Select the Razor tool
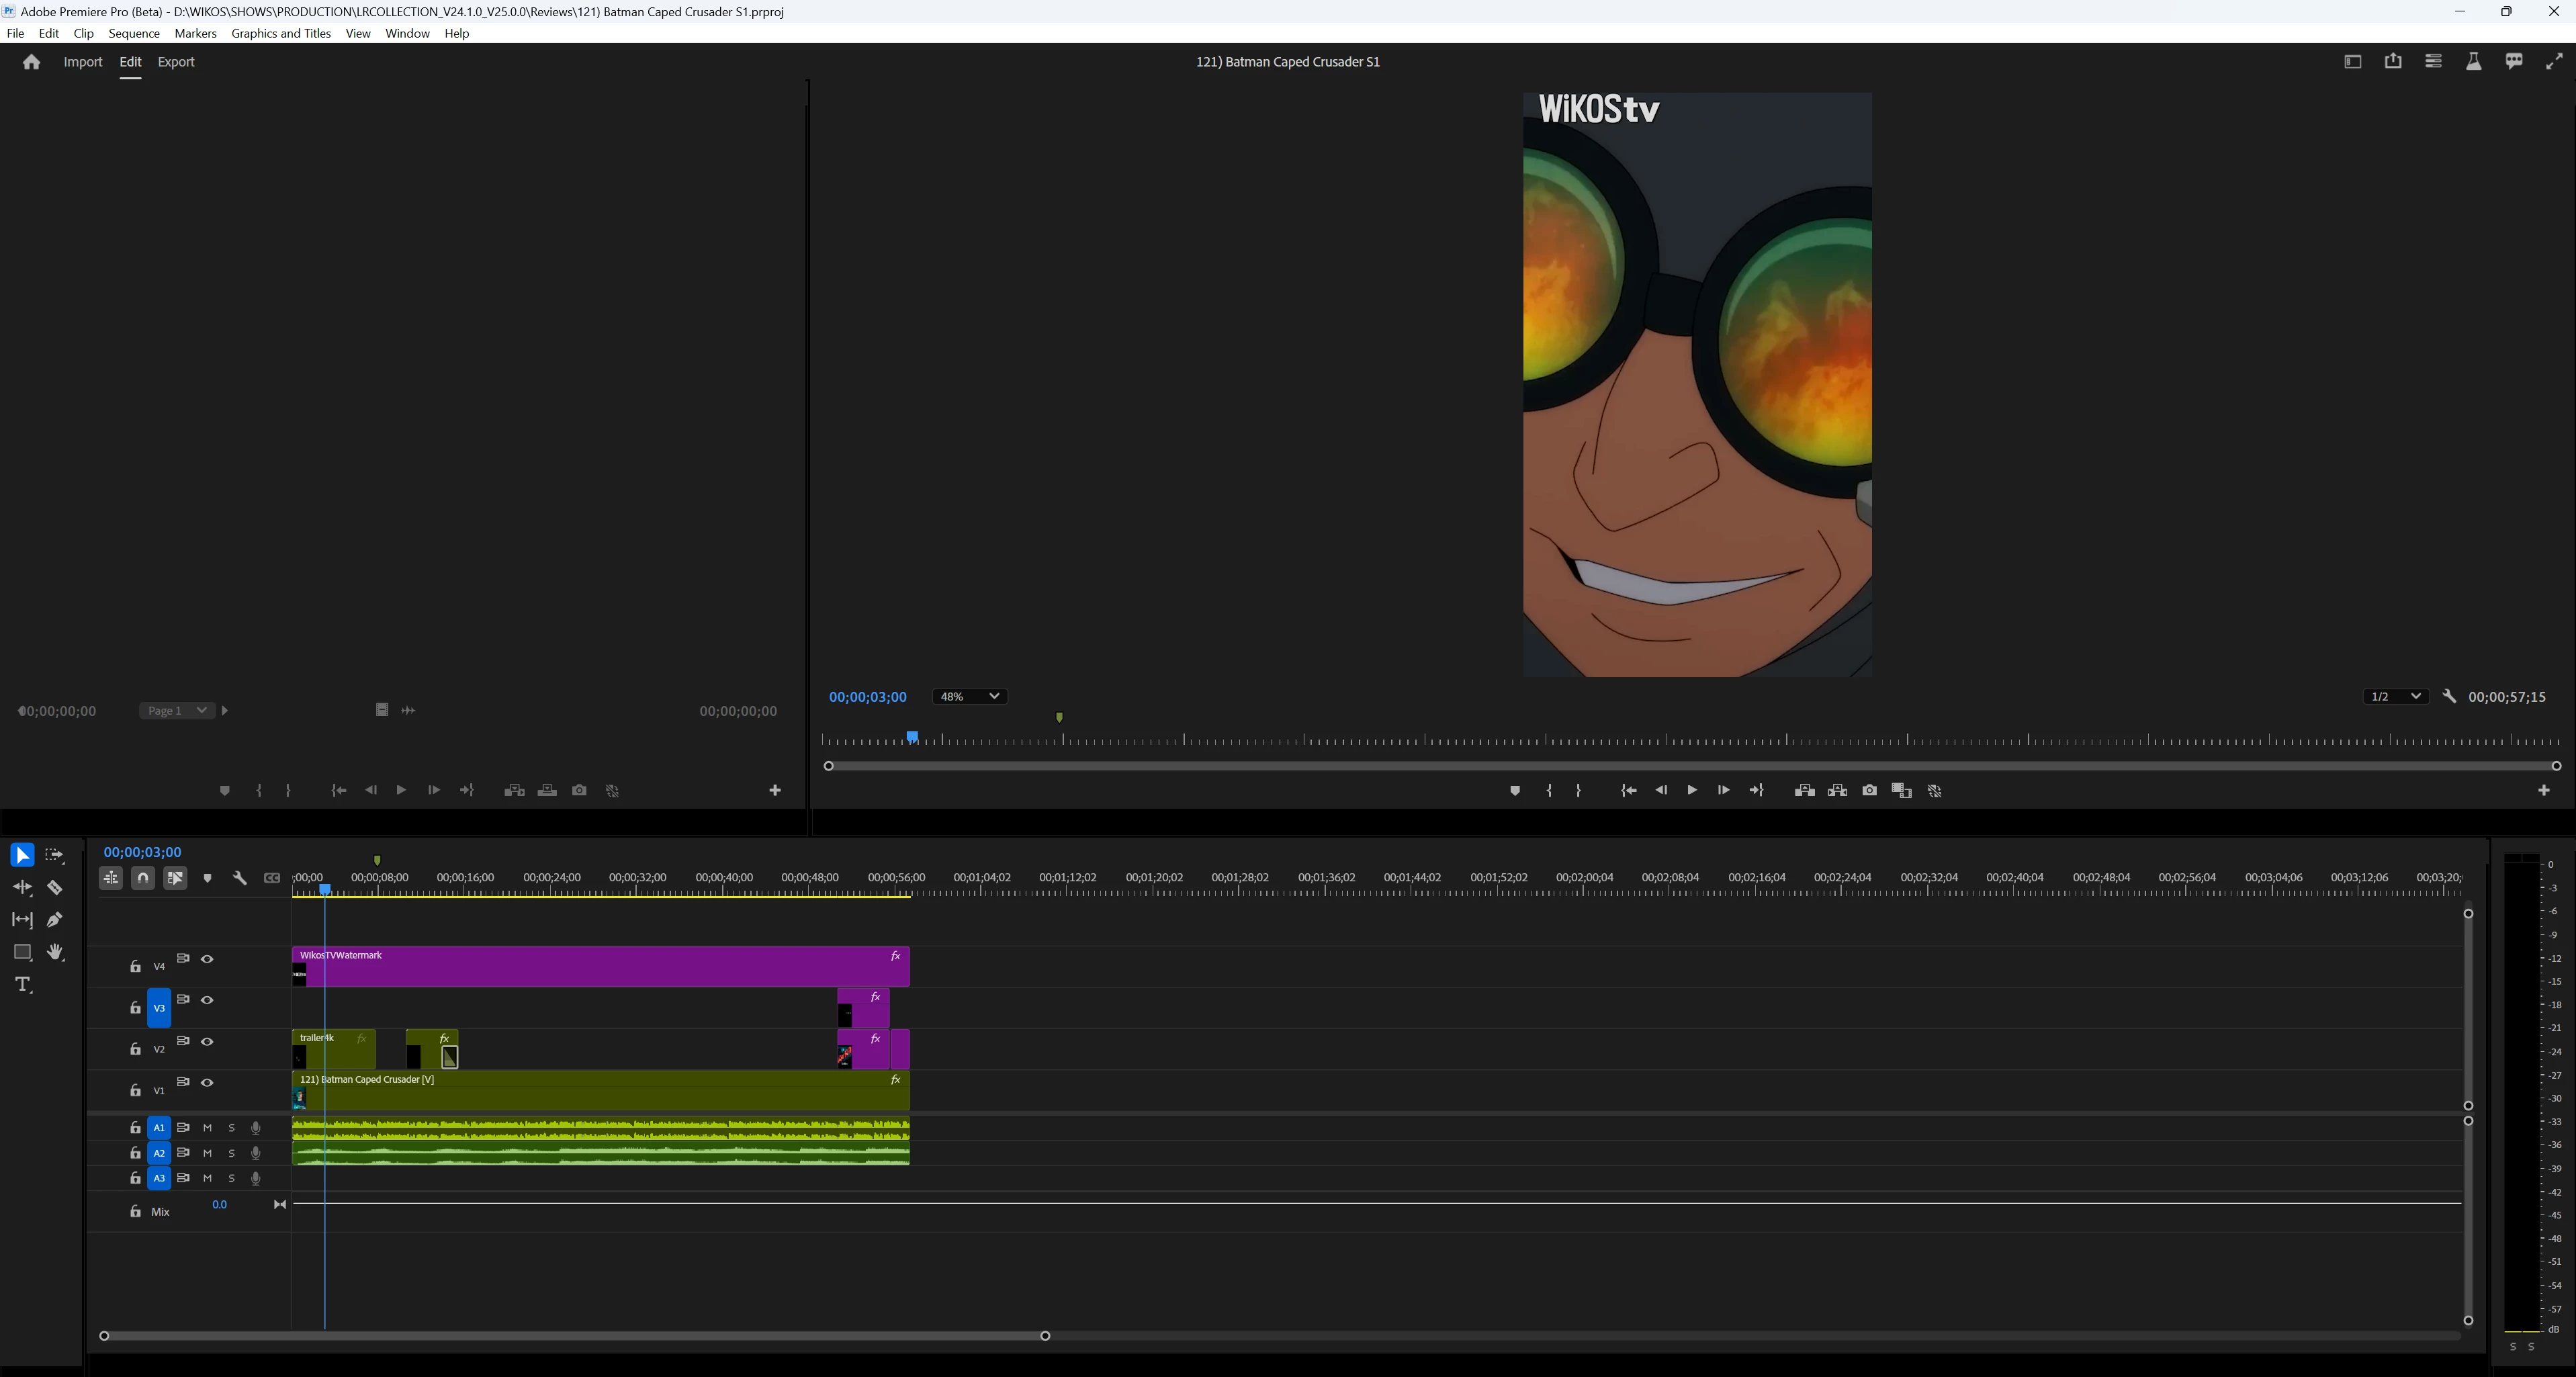The image size is (2576, 1377). pyautogui.click(x=55, y=888)
